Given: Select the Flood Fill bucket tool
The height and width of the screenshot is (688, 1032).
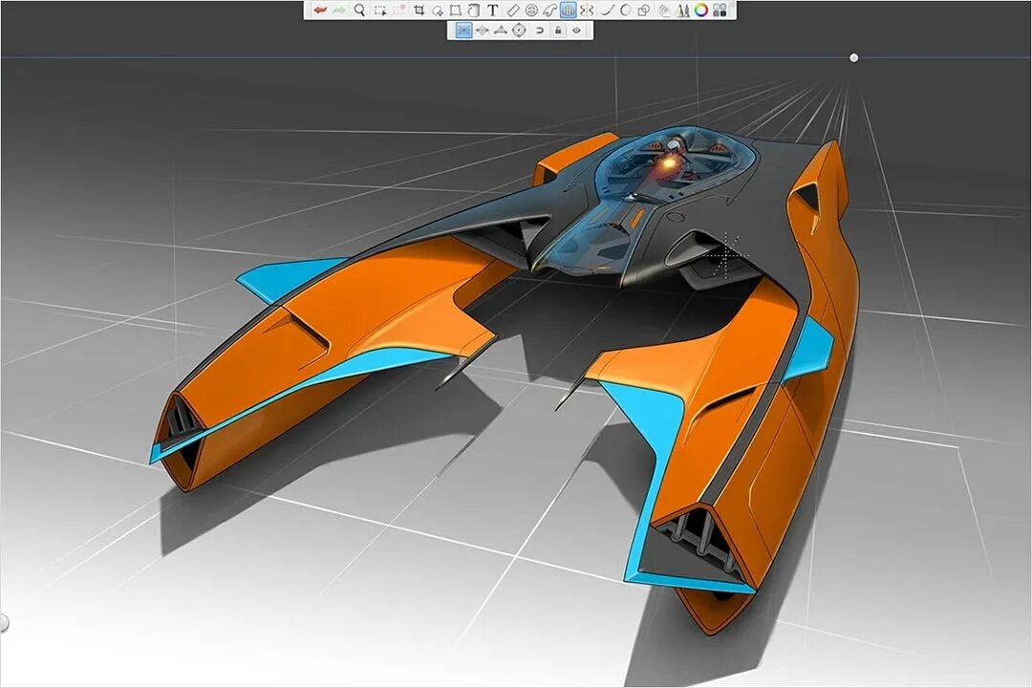Looking at the screenshot, I should point(474,11).
